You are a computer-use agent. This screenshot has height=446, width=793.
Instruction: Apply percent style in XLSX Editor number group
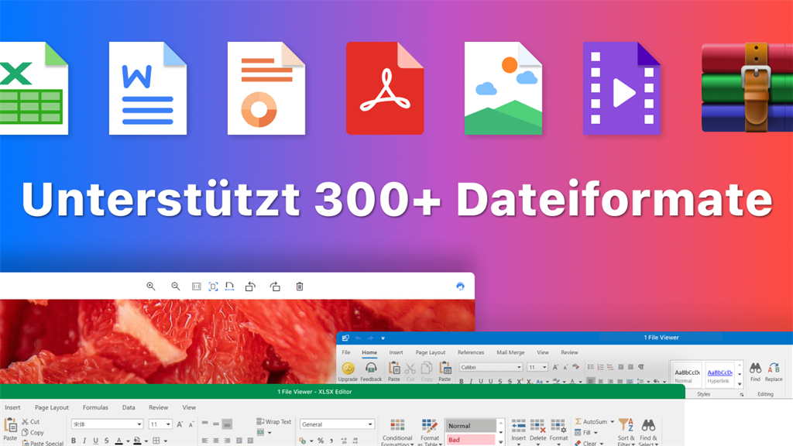(321, 441)
